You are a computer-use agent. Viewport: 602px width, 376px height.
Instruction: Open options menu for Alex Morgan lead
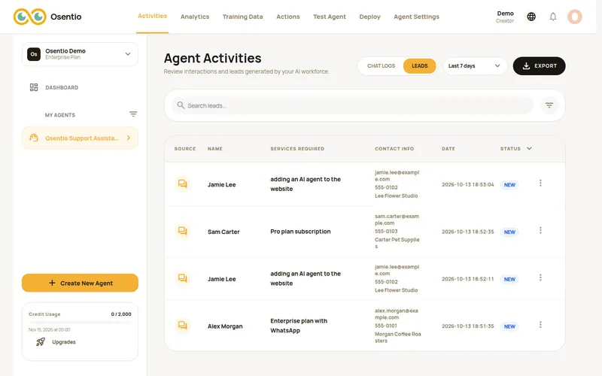[540, 325]
